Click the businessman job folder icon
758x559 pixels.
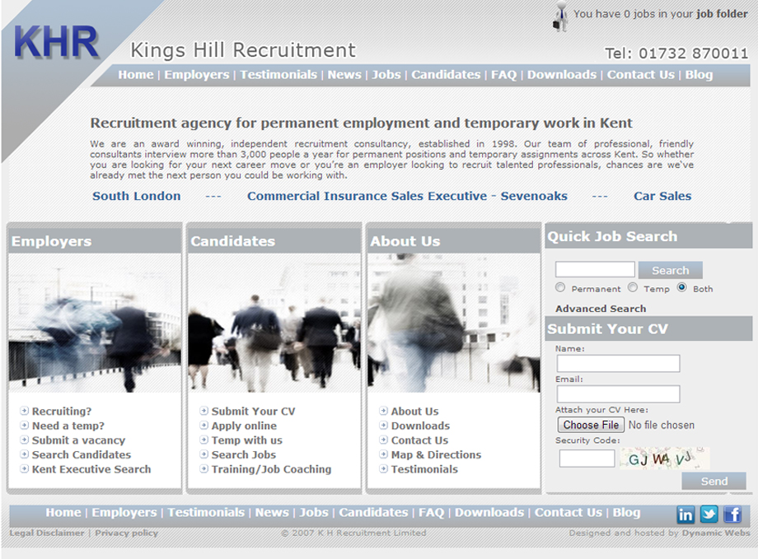click(561, 16)
